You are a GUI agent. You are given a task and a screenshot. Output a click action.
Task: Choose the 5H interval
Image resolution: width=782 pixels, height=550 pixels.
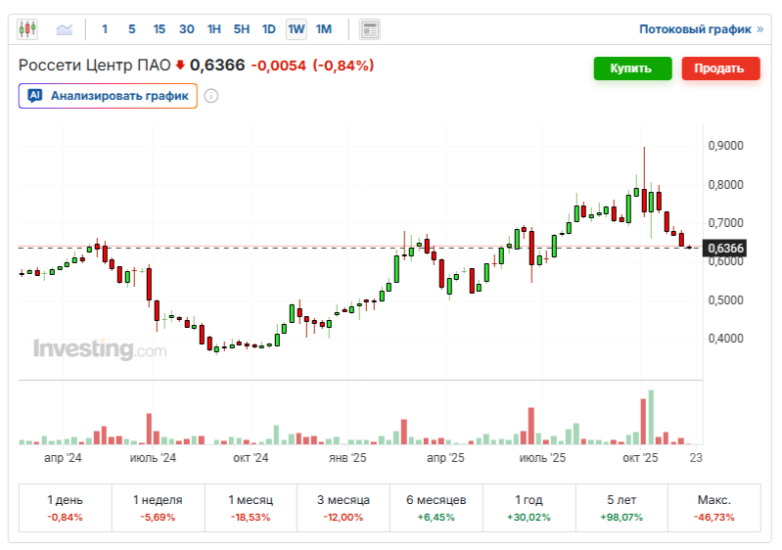coord(242,29)
